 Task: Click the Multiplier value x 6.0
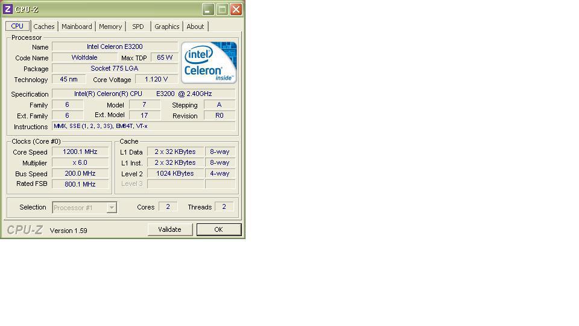click(x=80, y=162)
